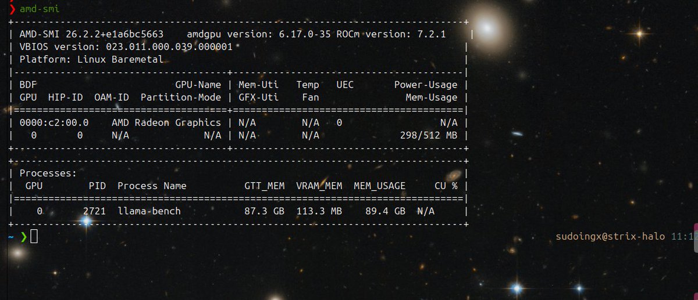Image resolution: width=698 pixels, height=300 pixels.
Task: Click the tilde directory indicator in prompt
Action: click(11, 237)
